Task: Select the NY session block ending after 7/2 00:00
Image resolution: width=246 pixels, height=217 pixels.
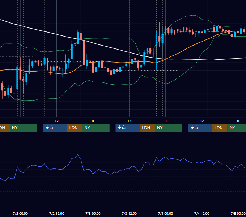Action: point(23,128)
